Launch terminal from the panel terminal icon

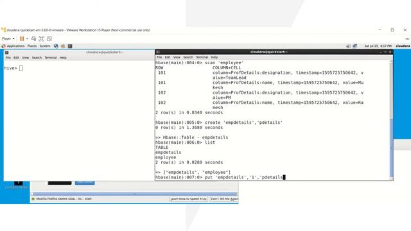click(70, 46)
